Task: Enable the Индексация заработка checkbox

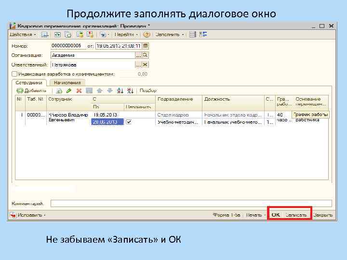Action: [14, 74]
